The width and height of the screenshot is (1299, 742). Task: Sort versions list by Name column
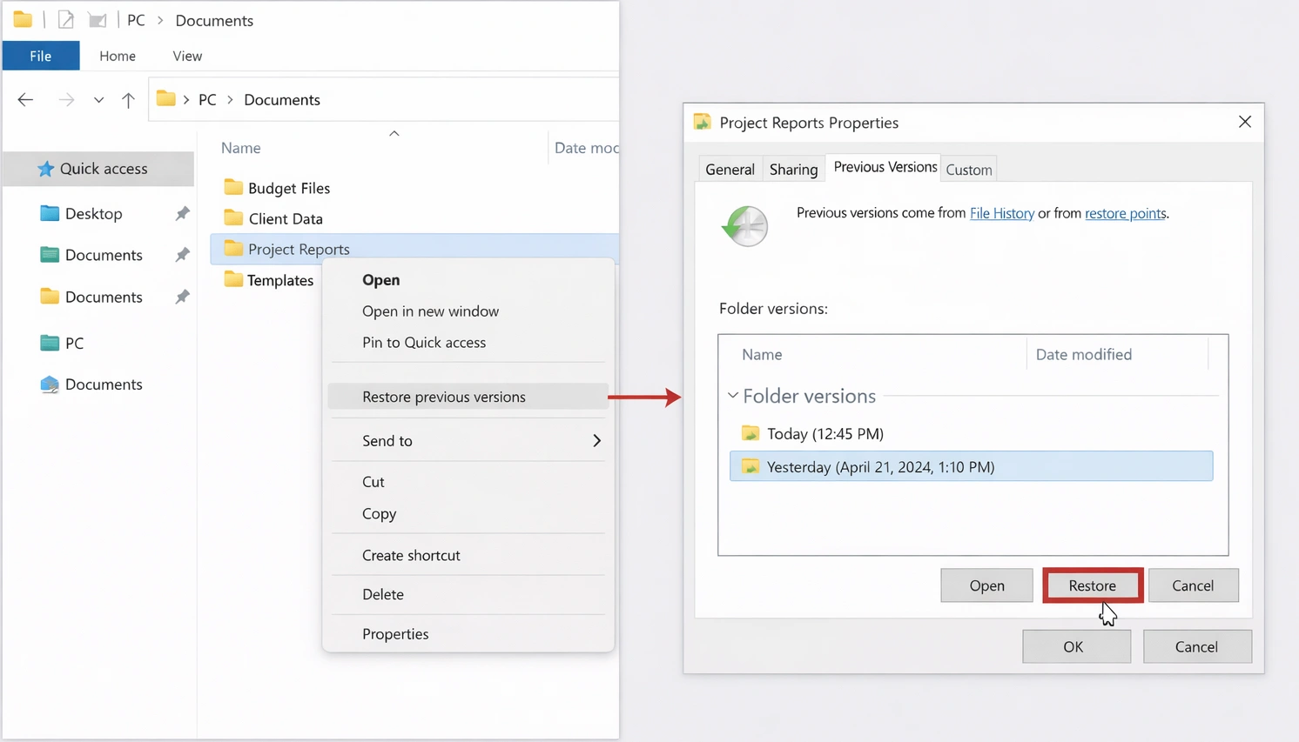click(x=762, y=354)
